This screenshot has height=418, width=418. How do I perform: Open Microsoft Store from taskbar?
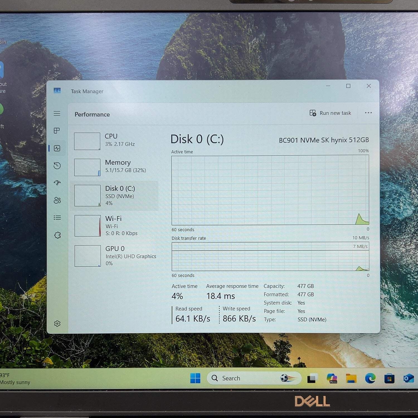389,378
